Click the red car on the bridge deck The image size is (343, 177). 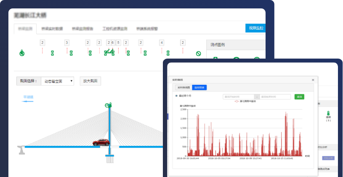tap(101, 142)
